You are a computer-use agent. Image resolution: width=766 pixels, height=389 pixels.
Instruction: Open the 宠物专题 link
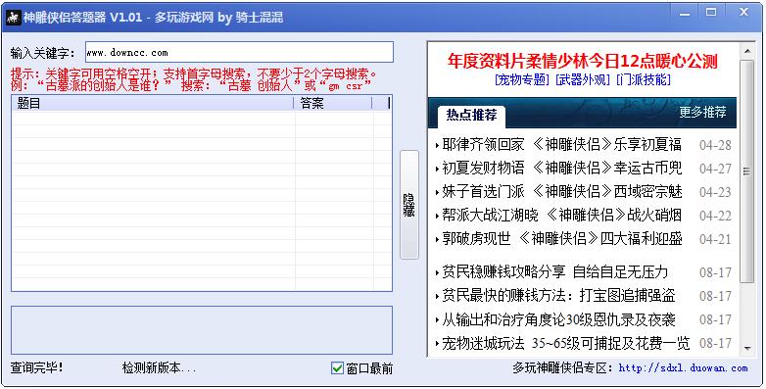click(x=522, y=79)
